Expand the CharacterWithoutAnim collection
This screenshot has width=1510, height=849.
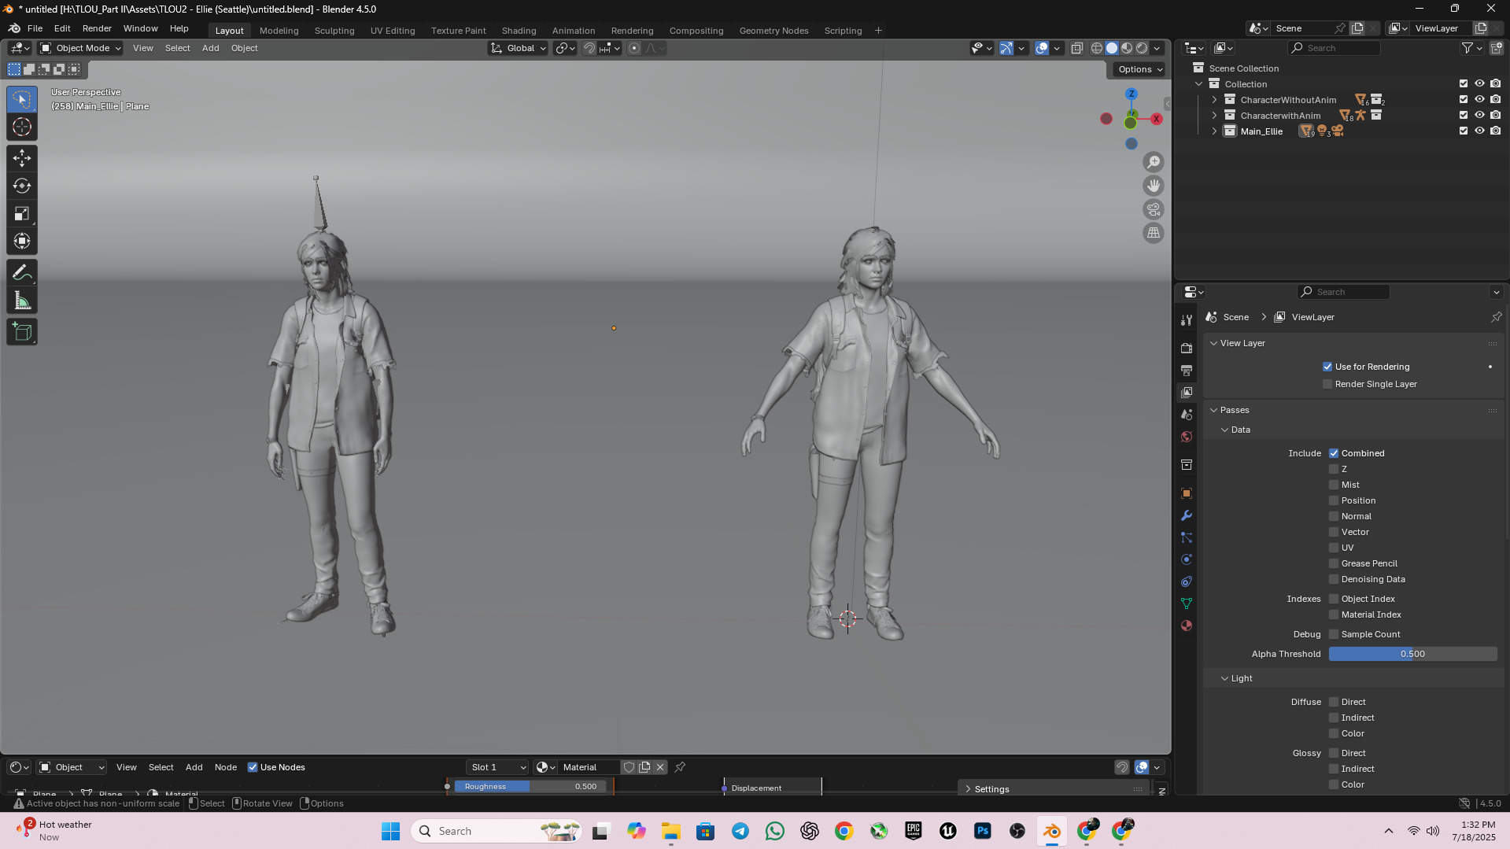(1214, 100)
